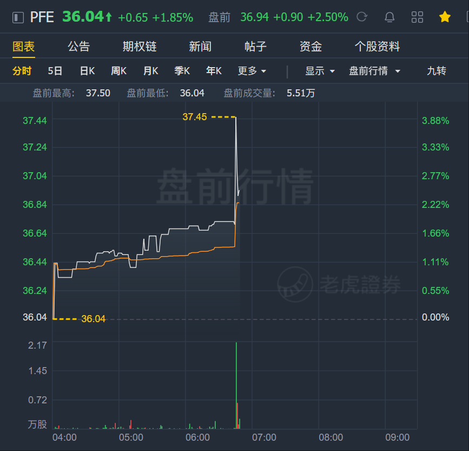Open the 期权链 tab
Viewport: 469px width, 451px height.
[x=140, y=47]
